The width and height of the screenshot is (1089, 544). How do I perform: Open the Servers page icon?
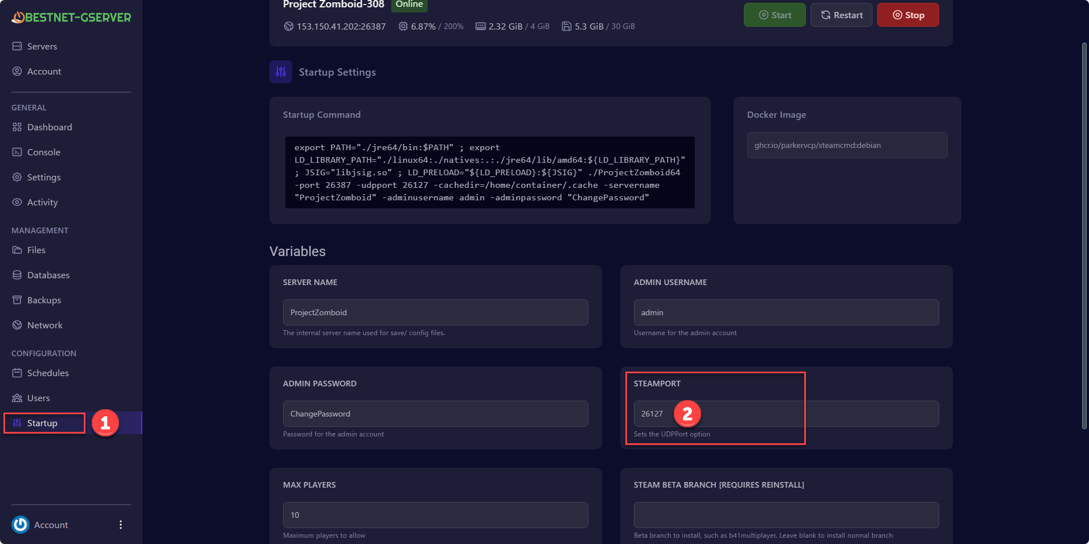tap(17, 46)
